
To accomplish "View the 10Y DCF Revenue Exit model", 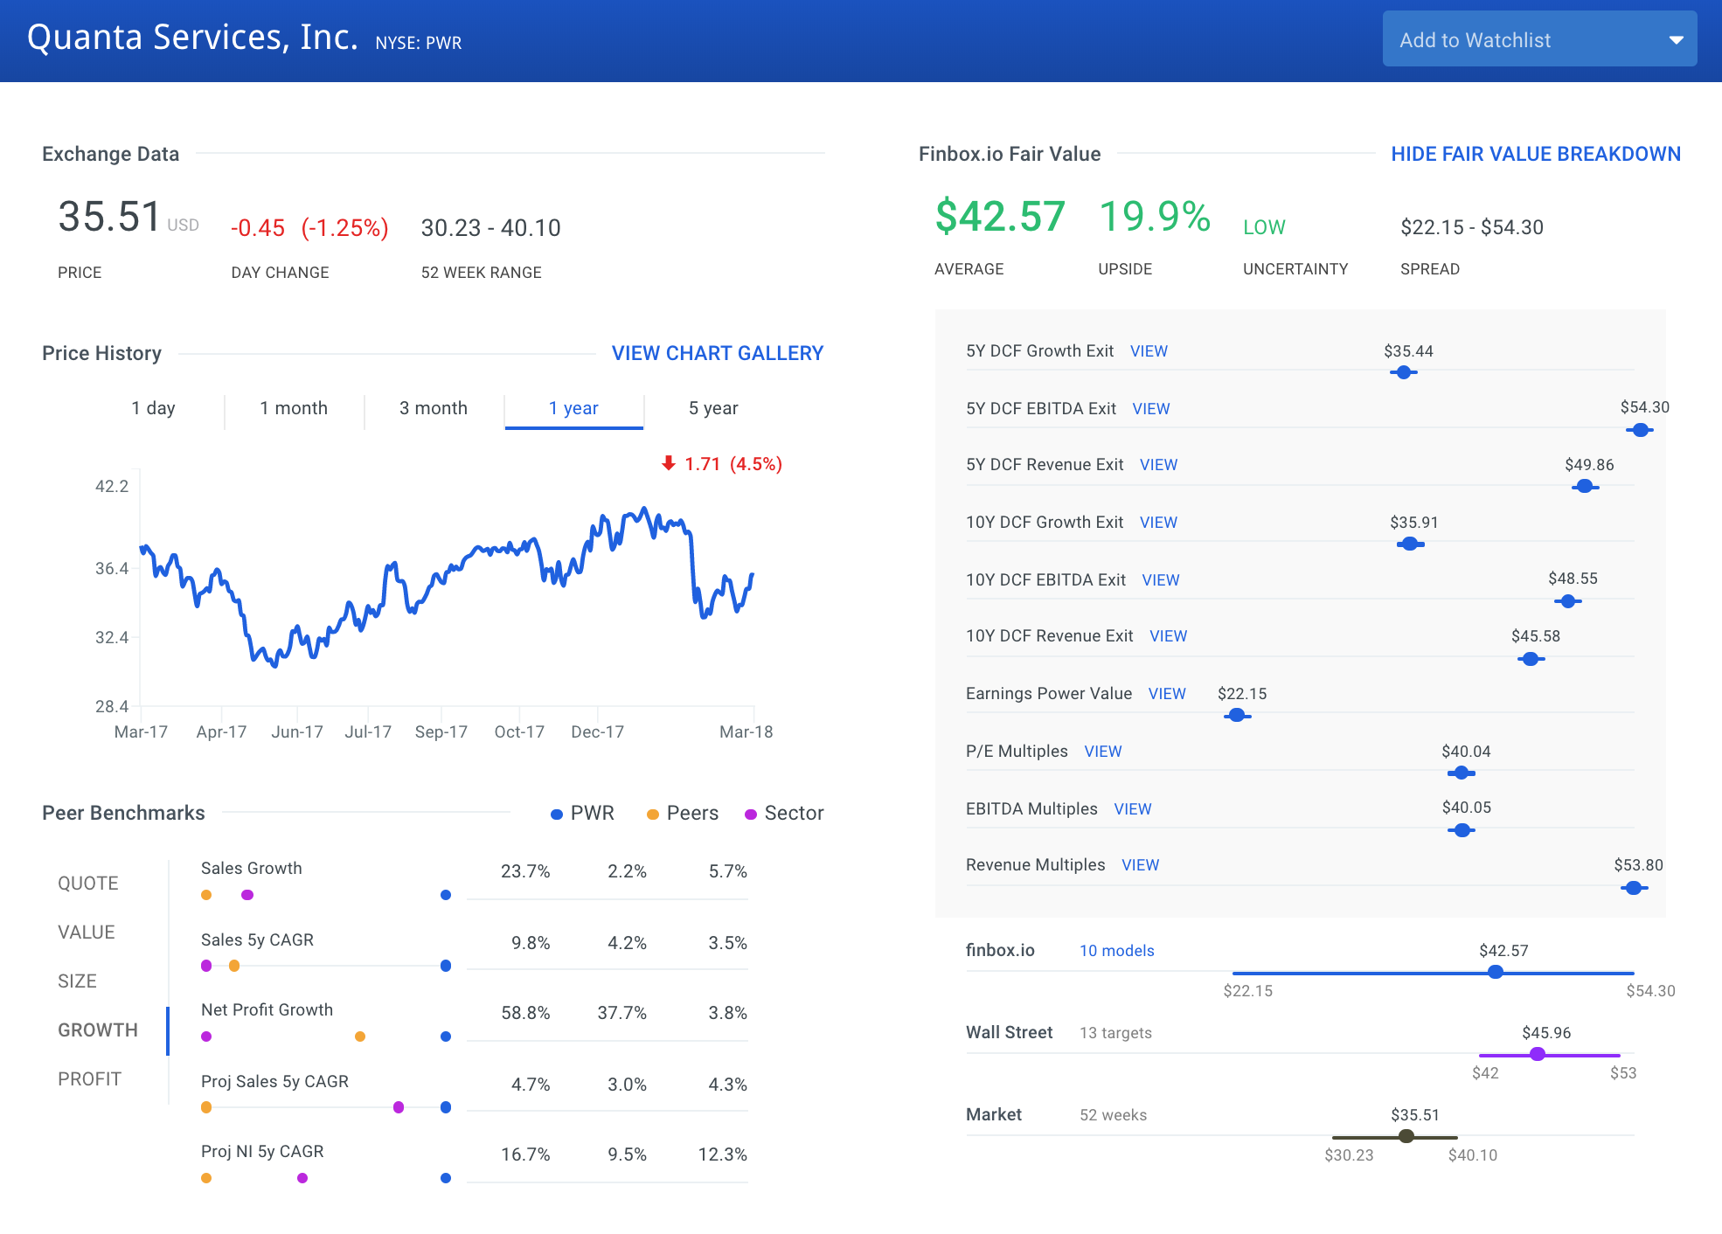I will (1168, 636).
